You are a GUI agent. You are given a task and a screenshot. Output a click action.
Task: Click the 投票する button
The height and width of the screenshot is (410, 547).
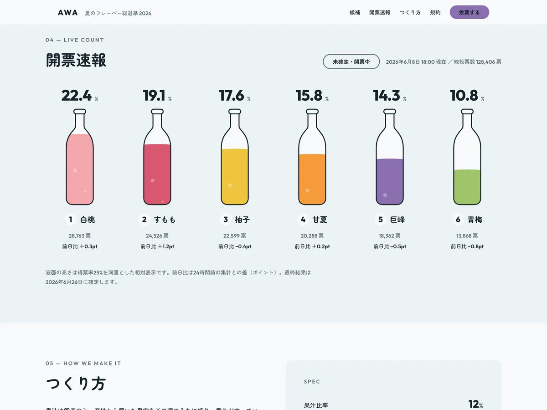pyautogui.click(x=470, y=12)
